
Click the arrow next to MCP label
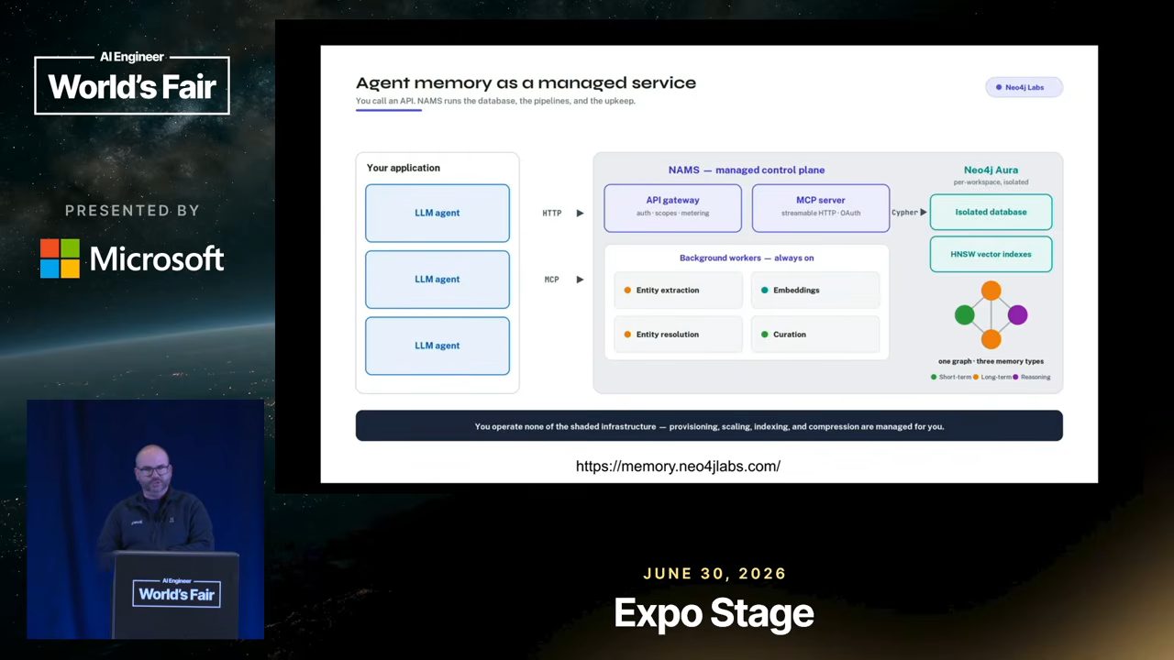pos(580,280)
